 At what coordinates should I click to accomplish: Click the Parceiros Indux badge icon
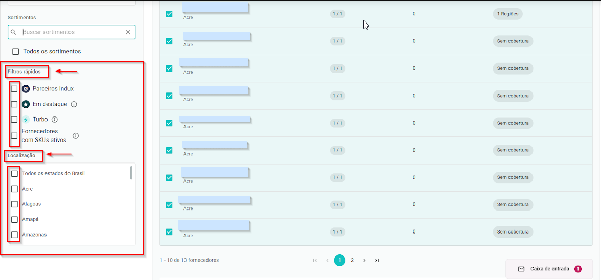coord(26,89)
